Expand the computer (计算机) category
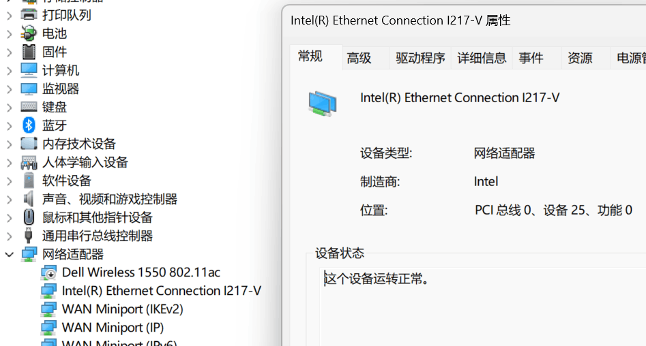 (9, 70)
